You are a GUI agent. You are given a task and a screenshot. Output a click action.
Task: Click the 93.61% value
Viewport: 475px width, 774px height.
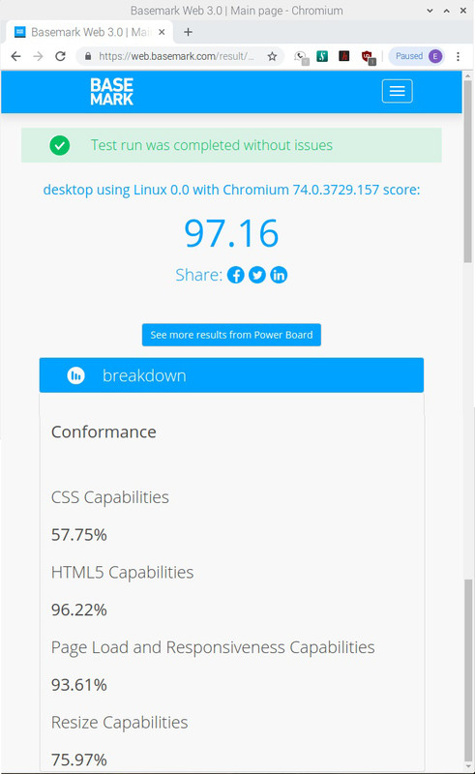point(79,685)
